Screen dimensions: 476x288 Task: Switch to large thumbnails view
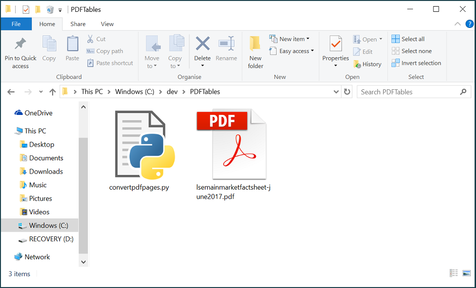467,273
